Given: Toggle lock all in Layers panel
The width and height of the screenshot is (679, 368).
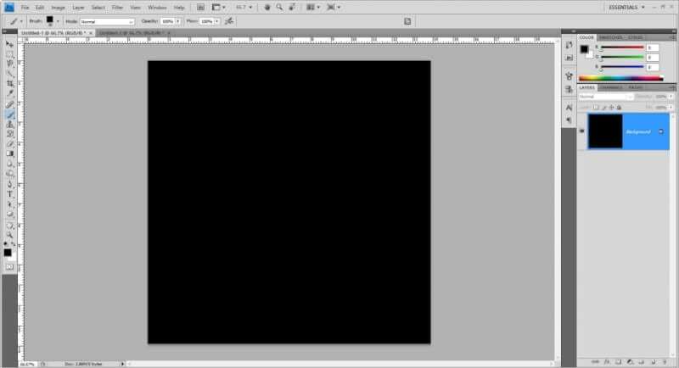Looking at the screenshot, I should (x=620, y=107).
